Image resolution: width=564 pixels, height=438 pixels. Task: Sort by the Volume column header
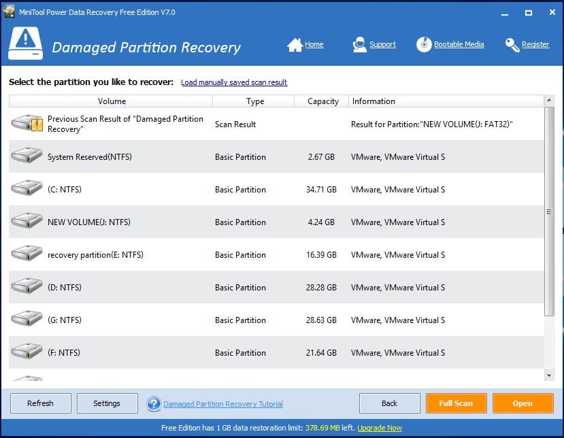[x=111, y=101]
